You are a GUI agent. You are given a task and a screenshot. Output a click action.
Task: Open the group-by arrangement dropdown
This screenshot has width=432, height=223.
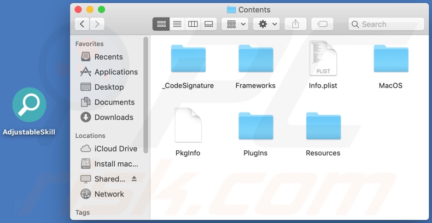pyautogui.click(x=236, y=24)
